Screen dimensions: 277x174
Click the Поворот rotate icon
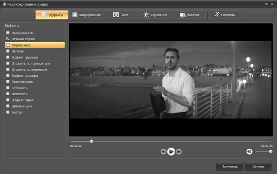click(x=183, y=15)
